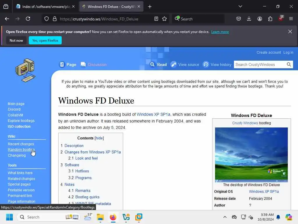Viewport: 298px width, 224px height.
Task: Open File Explorer from taskbar
Action: pyautogui.click(x=100, y=217)
